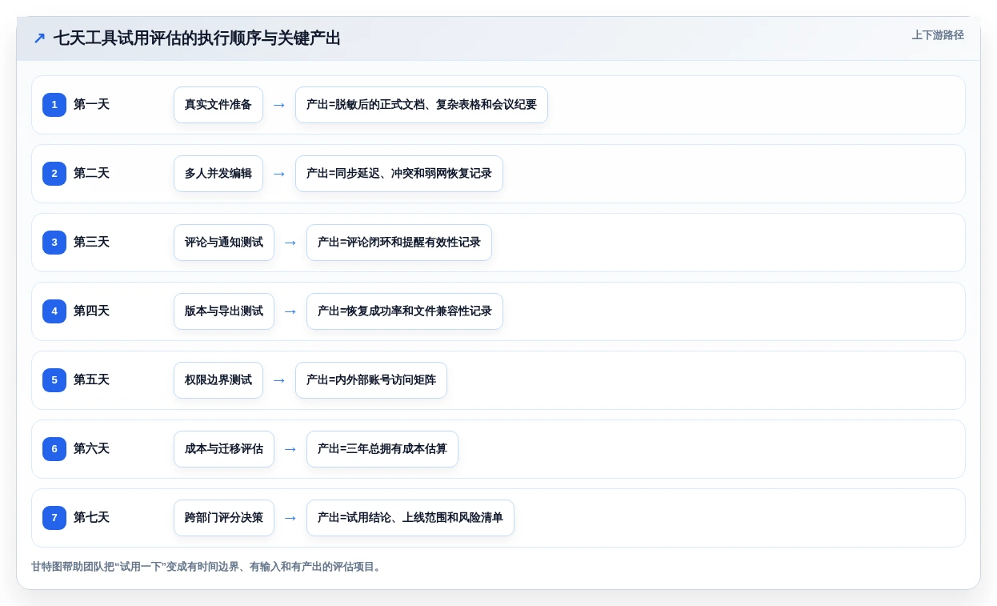Select the 第二天 label
This screenshot has height=606, width=997.
[91, 174]
